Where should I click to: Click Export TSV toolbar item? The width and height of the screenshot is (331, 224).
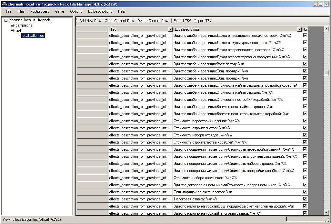182,21
